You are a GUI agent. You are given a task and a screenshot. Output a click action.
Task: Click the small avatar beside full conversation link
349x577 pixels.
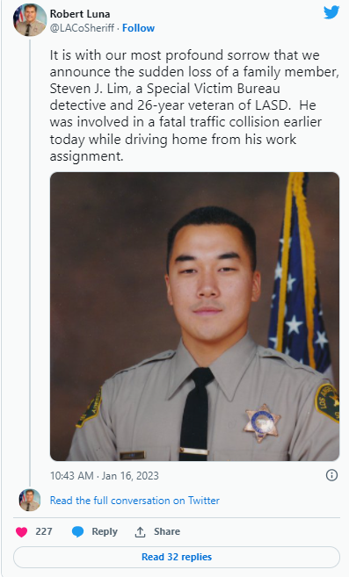(30, 500)
